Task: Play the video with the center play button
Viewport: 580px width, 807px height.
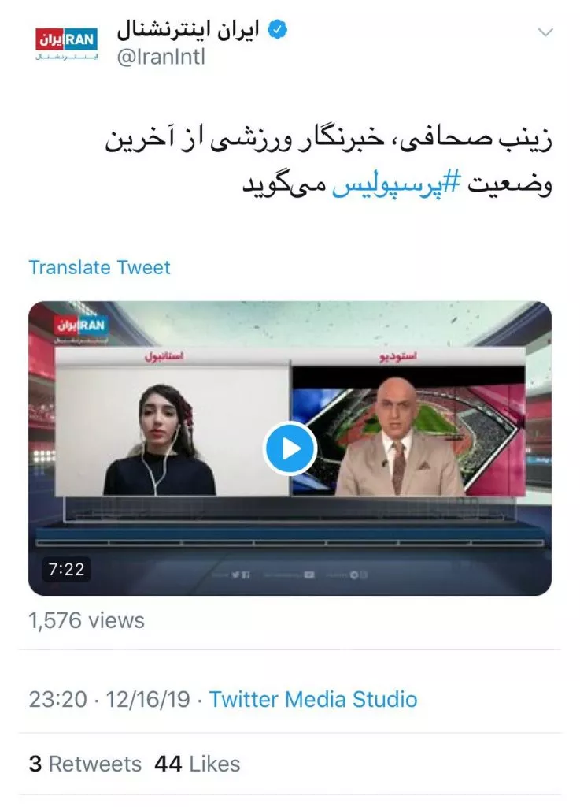Action: tap(290, 448)
